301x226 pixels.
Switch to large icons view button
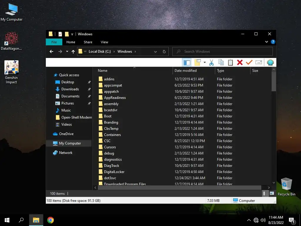click(272, 193)
